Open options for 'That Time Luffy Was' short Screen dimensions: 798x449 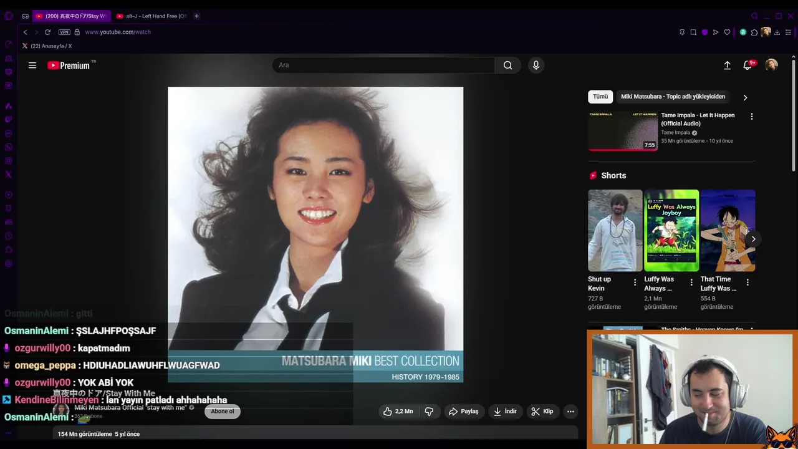tap(748, 282)
